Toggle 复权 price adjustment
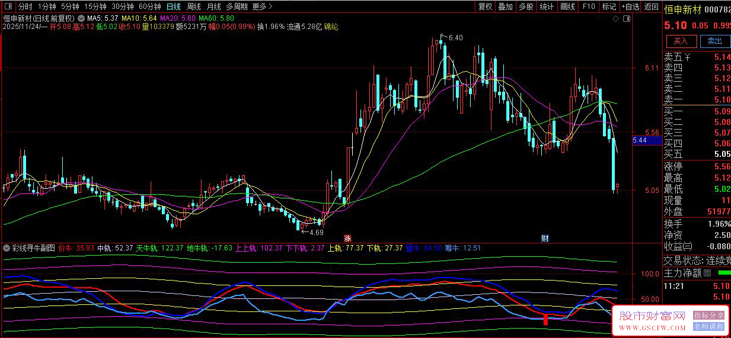This screenshot has height=338, width=731. [x=485, y=7]
